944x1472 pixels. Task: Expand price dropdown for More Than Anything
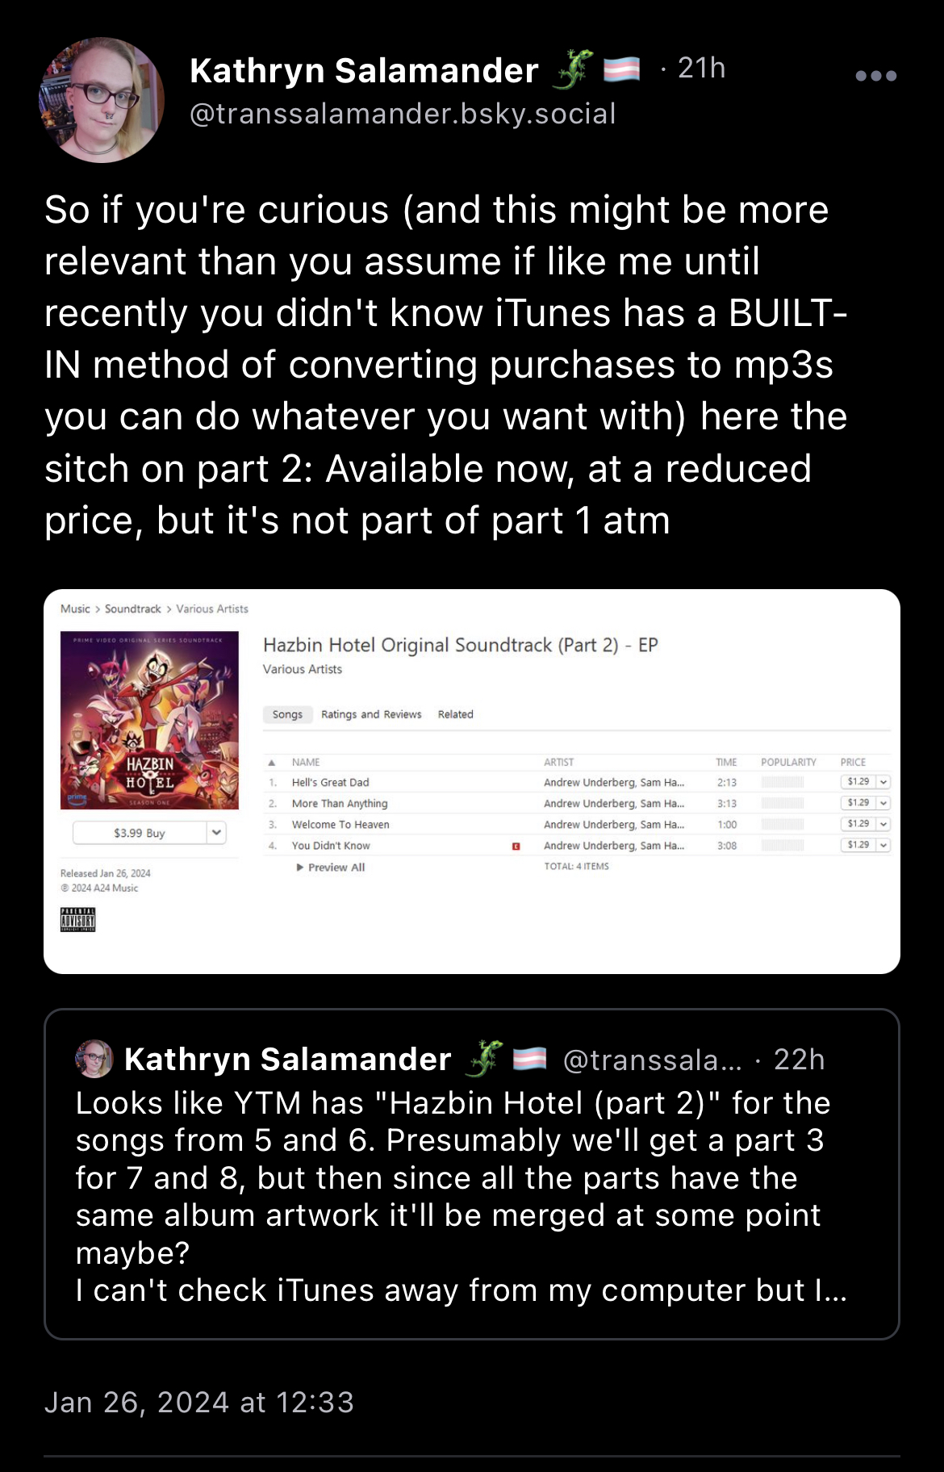(x=883, y=803)
